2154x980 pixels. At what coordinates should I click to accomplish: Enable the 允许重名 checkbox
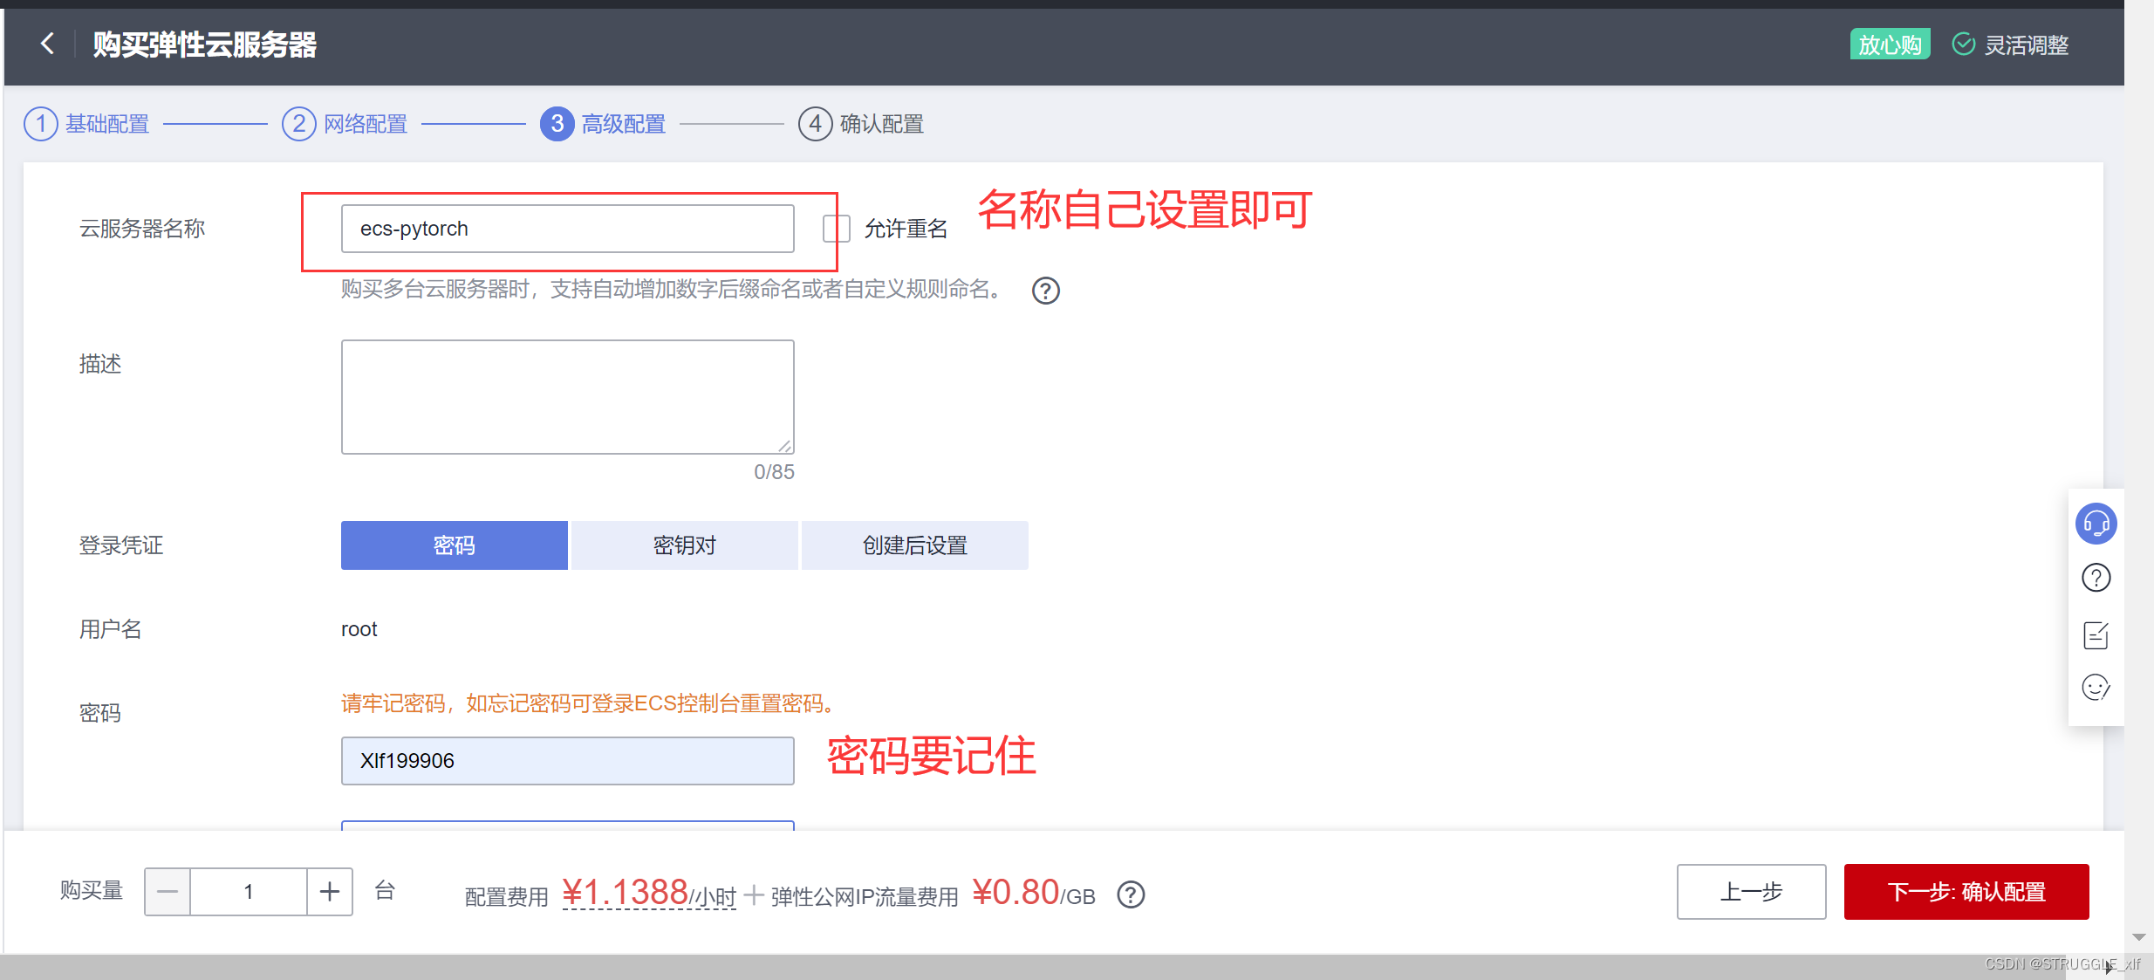pyautogui.click(x=836, y=229)
